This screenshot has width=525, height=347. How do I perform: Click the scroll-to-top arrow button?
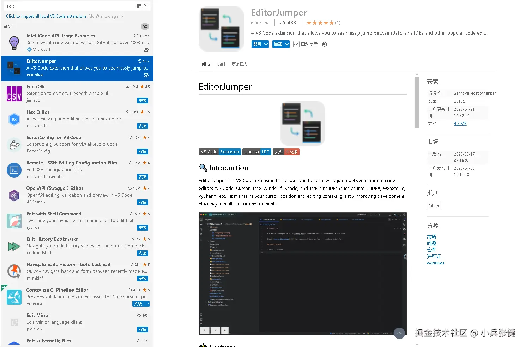point(399,333)
